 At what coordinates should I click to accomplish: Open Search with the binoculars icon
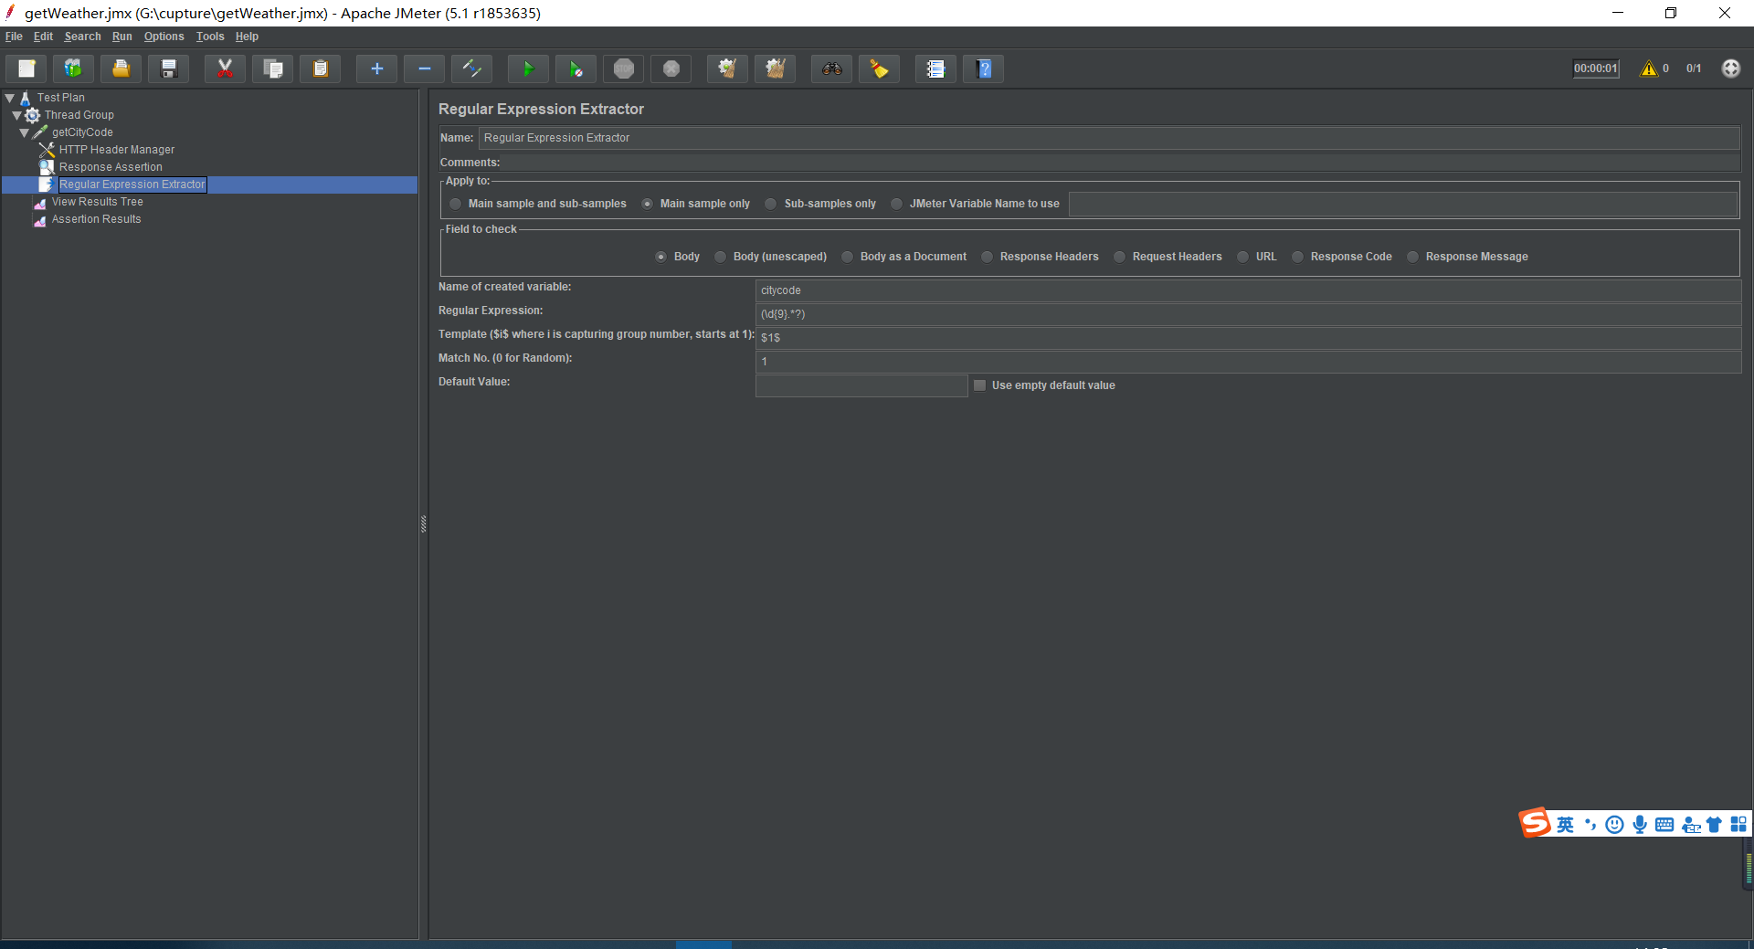coord(831,69)
